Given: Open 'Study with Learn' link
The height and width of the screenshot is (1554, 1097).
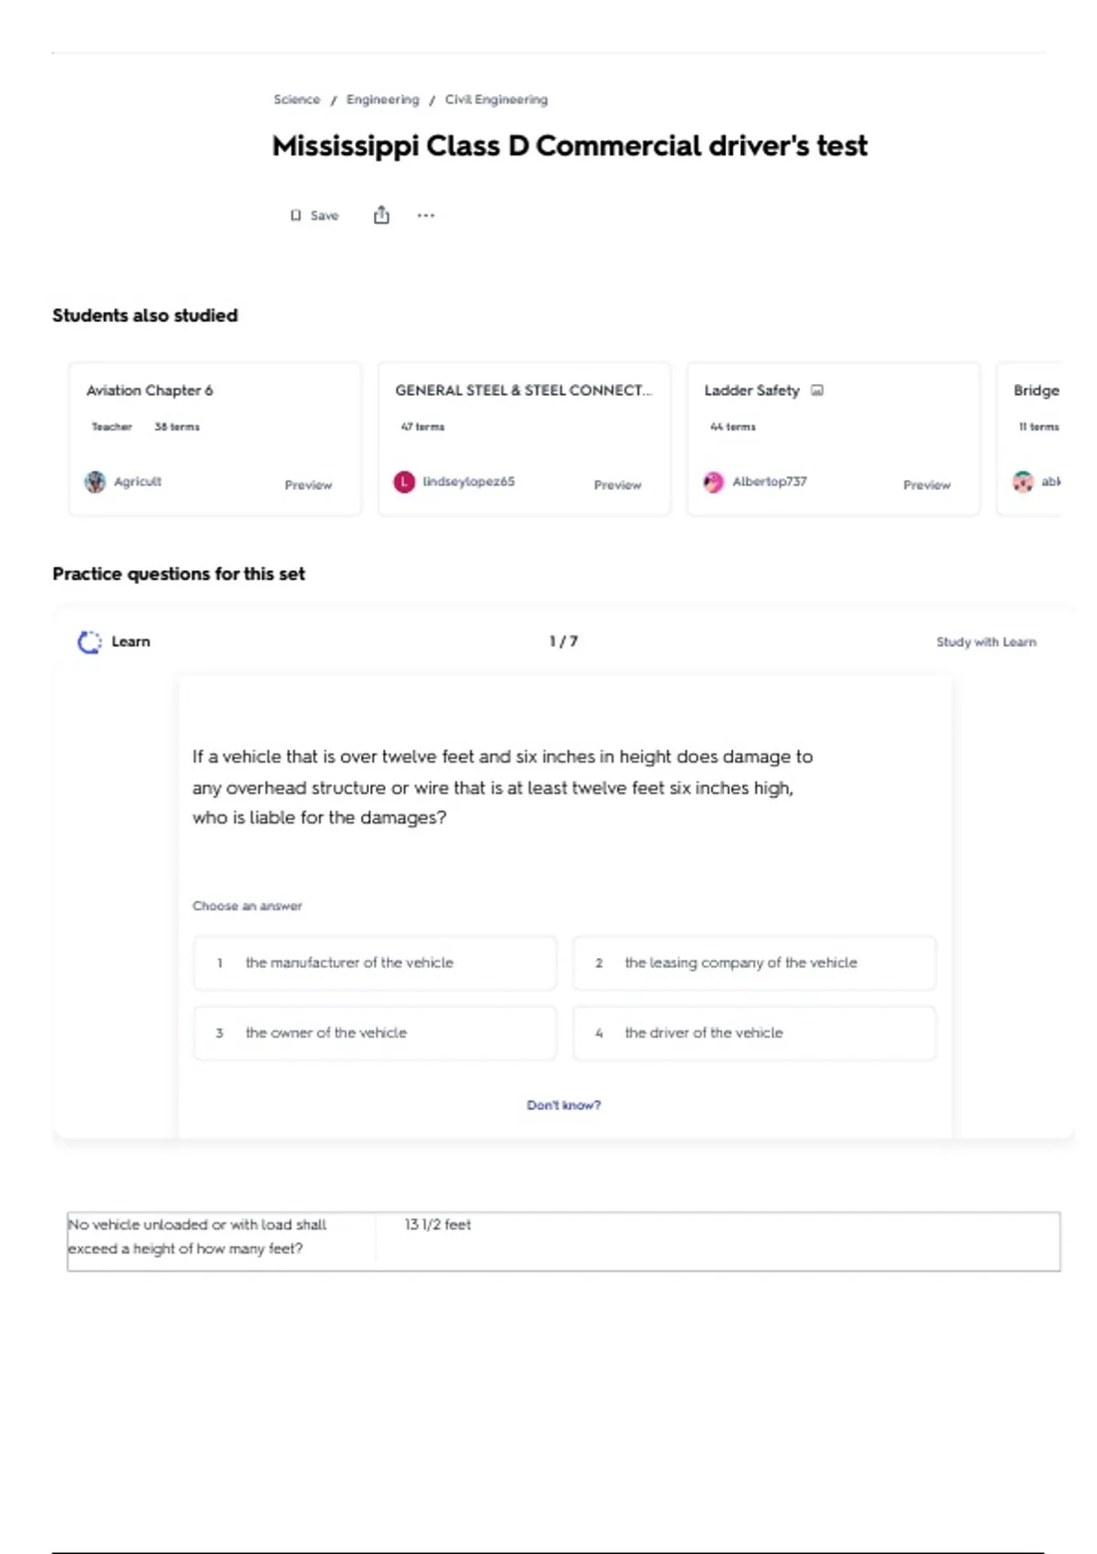Looking at the screenshot, I should point(986,642).
